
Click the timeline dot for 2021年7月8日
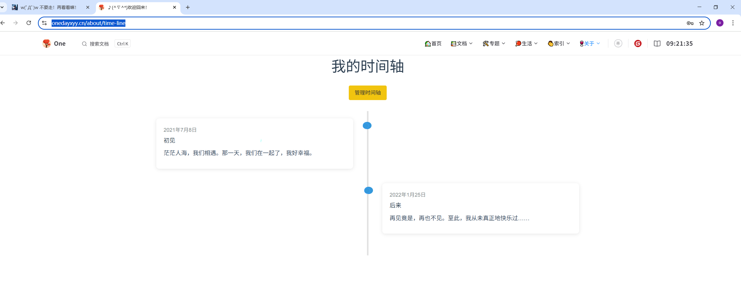(367, 126)
